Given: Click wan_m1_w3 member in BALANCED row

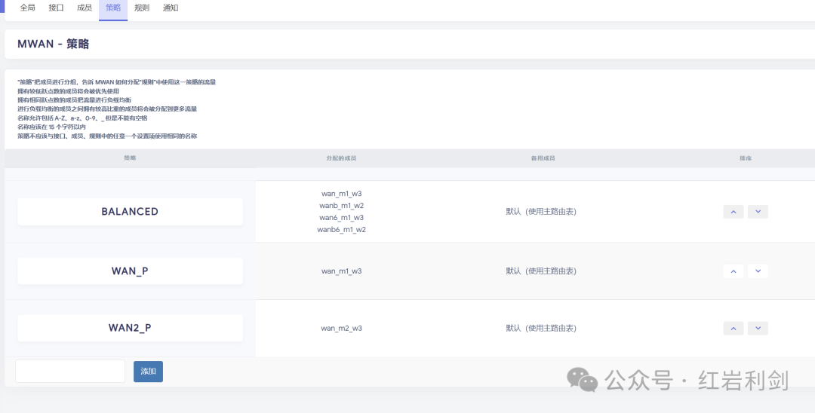Looking at the screenshot, I should pyautogui.click(x=342, y=194).
